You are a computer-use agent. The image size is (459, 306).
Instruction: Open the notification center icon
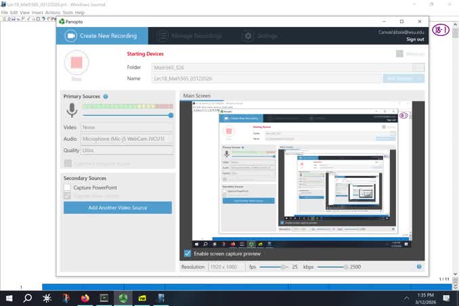446,299
